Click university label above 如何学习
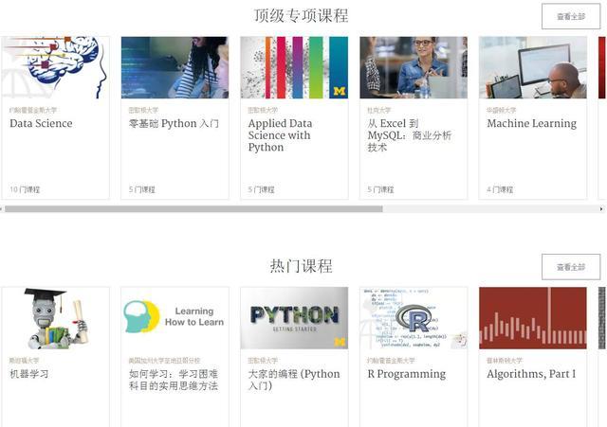607x427 pixels. (164, 361)
